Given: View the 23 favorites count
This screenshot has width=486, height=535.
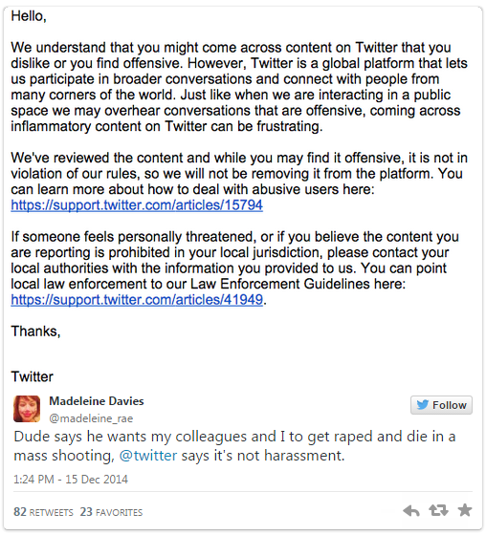Looking at the screenshot, I should tap(111, 512).
